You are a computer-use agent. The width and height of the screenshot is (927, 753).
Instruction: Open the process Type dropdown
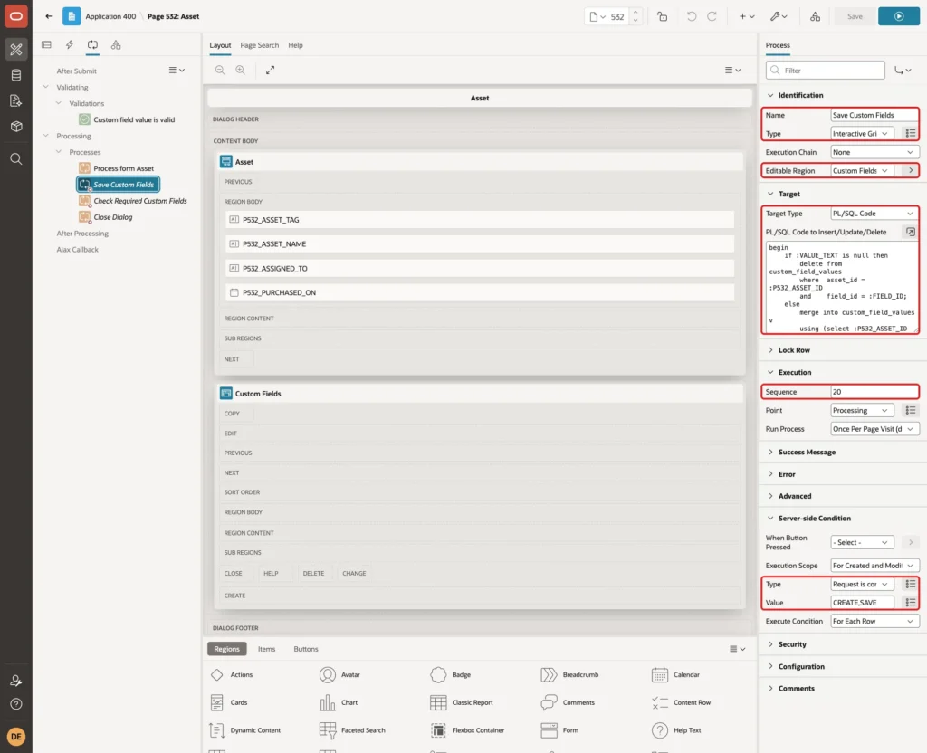tap(862, 134)
